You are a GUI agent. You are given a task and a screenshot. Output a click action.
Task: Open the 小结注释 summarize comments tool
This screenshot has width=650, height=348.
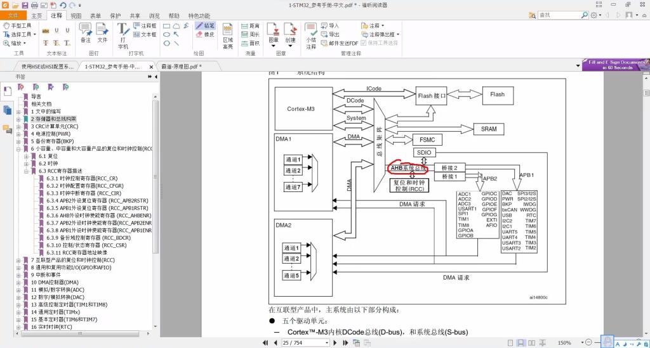click(311, 35)
